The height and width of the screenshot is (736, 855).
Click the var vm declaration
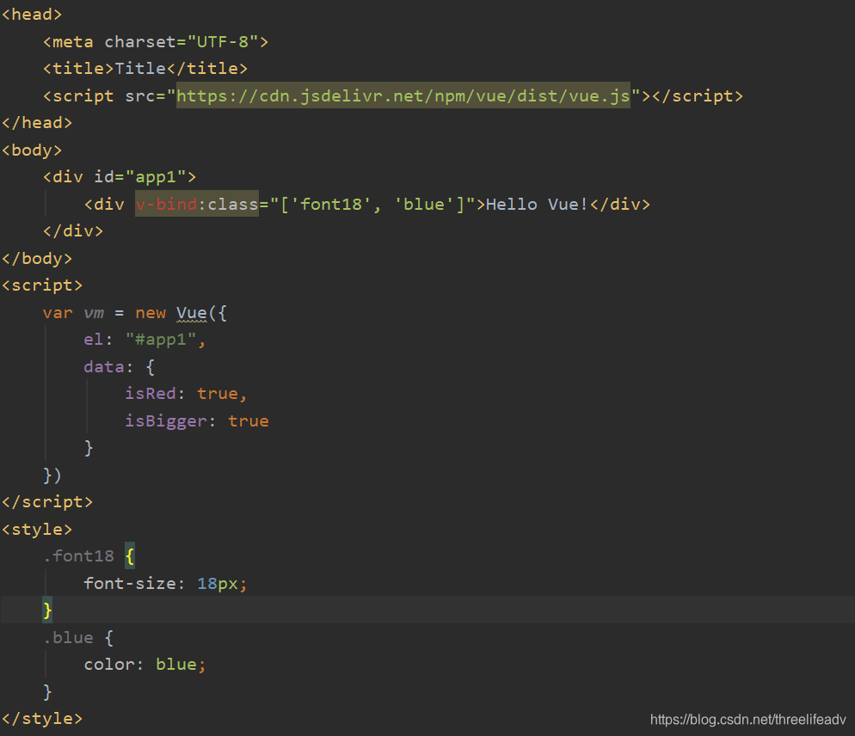tap(73, 312)
